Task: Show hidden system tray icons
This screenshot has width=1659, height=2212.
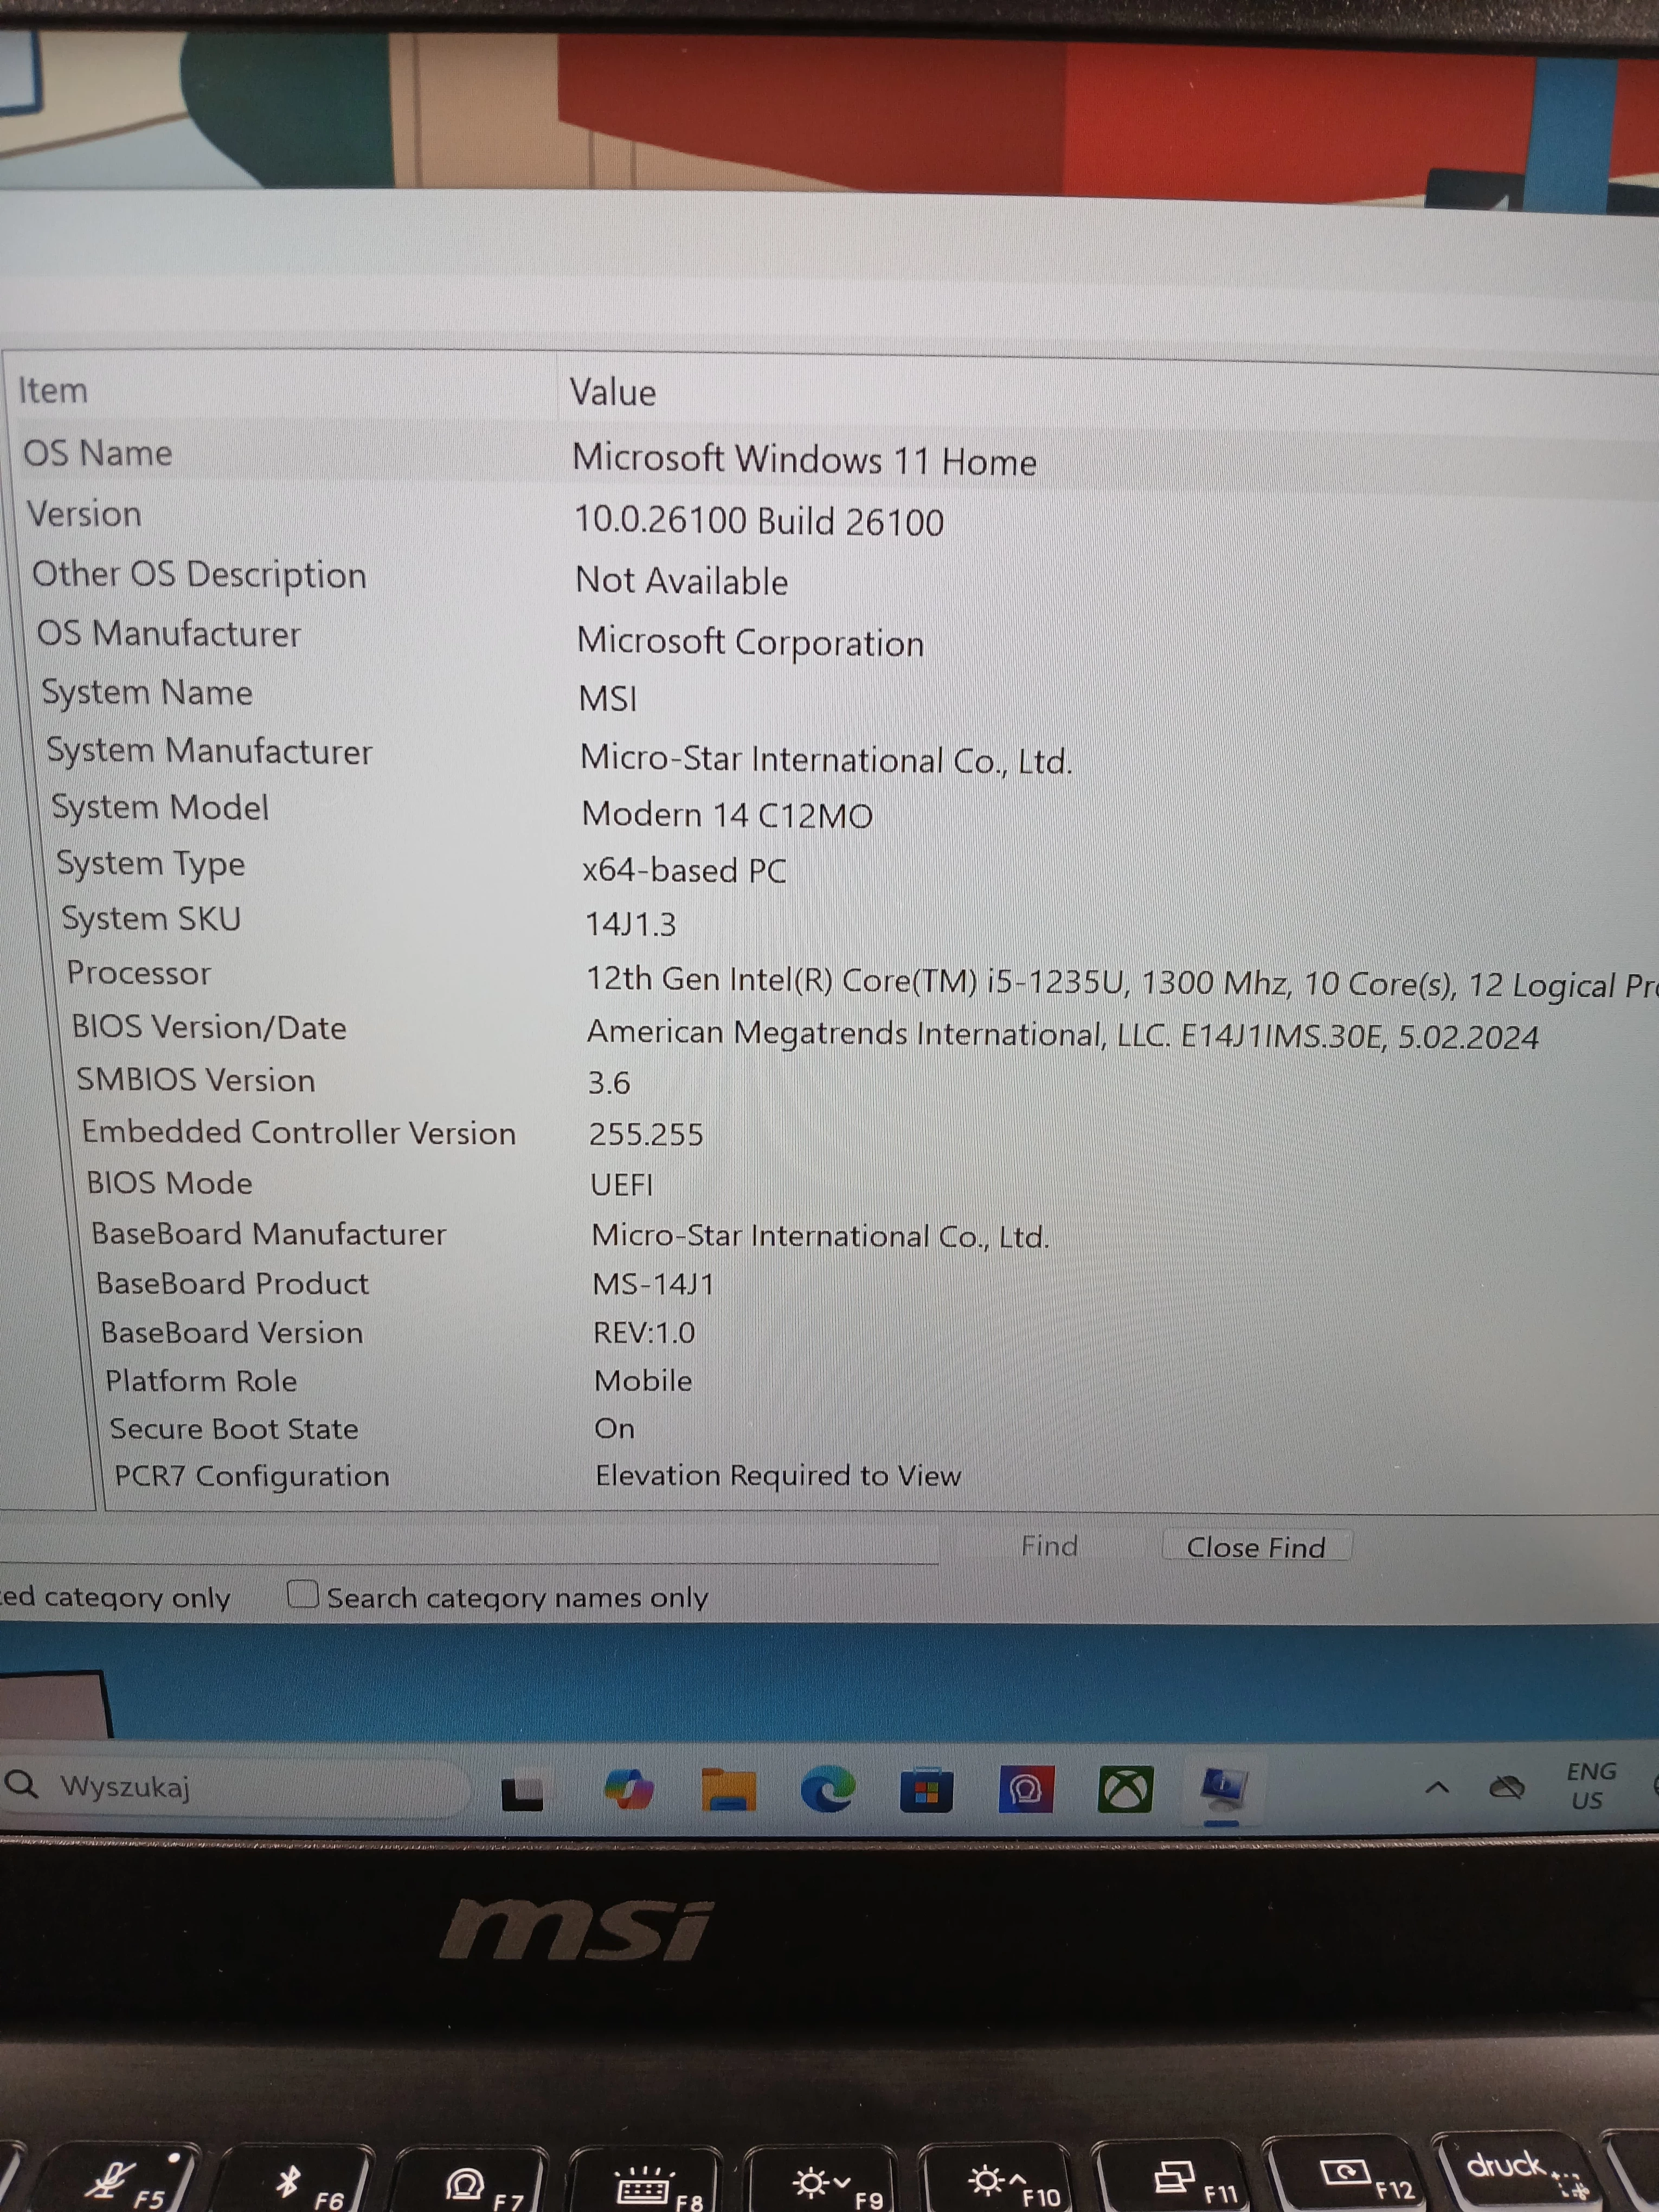Action: tap(1437, 1788)
